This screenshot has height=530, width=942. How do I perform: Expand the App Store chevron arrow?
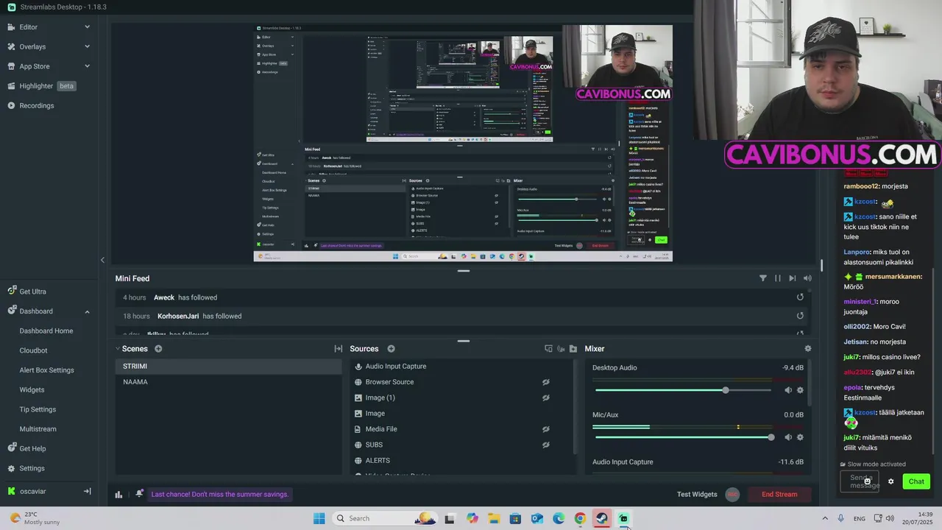click(87, 66)
